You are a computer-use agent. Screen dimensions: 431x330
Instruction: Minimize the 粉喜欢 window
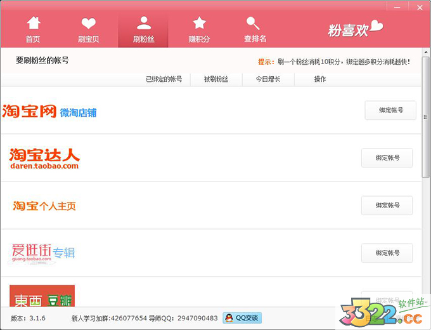click(397, 8)
